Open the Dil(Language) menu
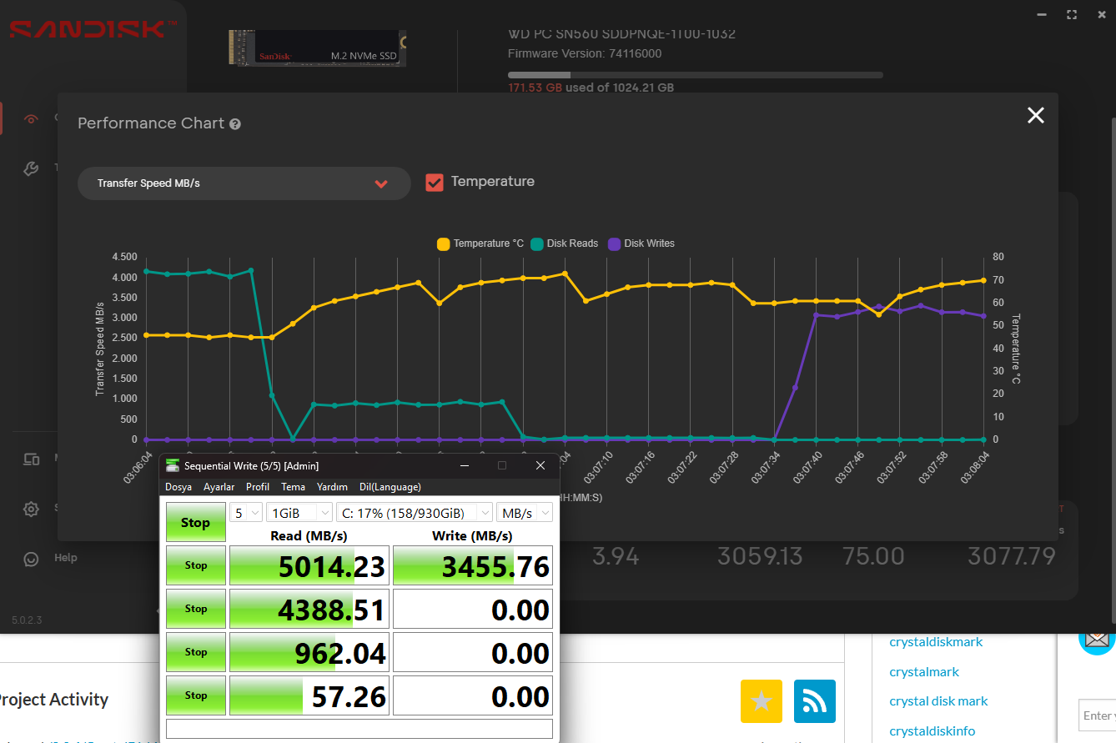1116x743 pixels. click(x=390, y=487)
